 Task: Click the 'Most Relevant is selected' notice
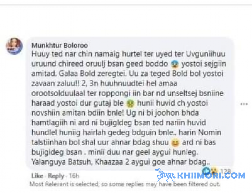[x=125, y=184]
